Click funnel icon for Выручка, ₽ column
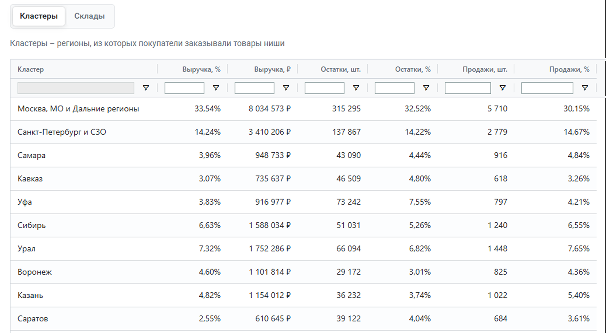 click(x=286, y=88)
